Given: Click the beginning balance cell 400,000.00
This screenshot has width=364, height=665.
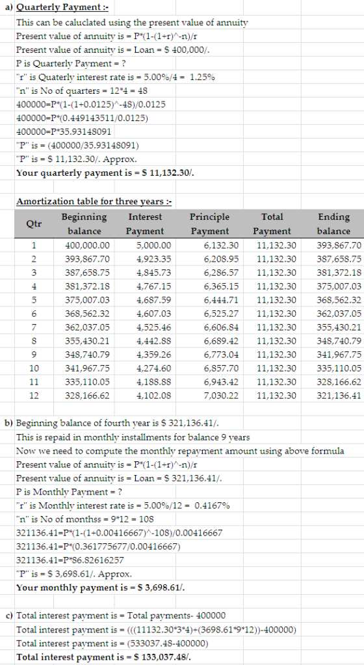Looking at the screenshot, I should (x=87, y=245).
